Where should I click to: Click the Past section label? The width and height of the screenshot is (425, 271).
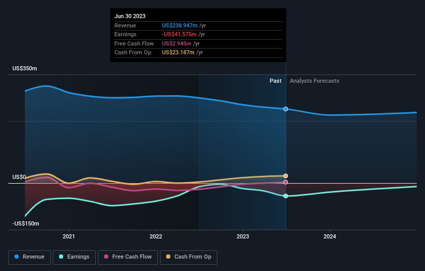coord(275,81)
